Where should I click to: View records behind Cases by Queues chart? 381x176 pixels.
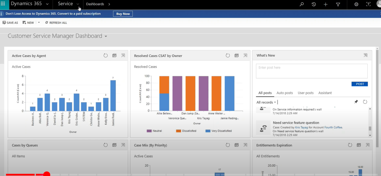click(114, 145)
